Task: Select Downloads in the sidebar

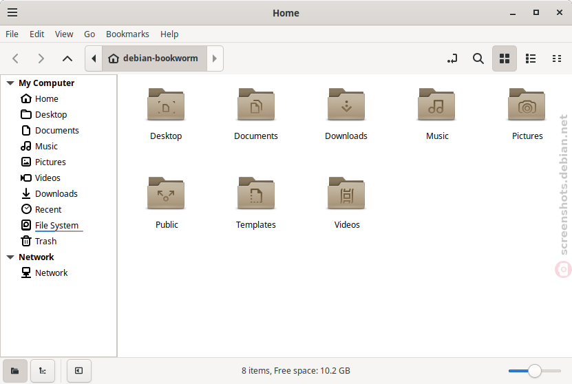Action: click(50, 193)
